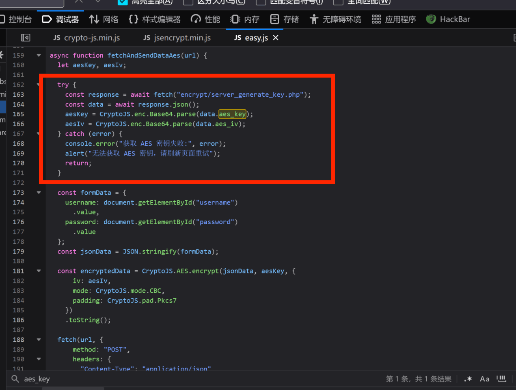Click the curly braces style editor icon
The image size is (516, 390).
click(134, 19)
